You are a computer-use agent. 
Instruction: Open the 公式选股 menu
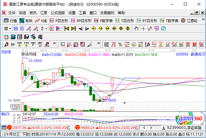pyautogui.click(x=58, y=13)
